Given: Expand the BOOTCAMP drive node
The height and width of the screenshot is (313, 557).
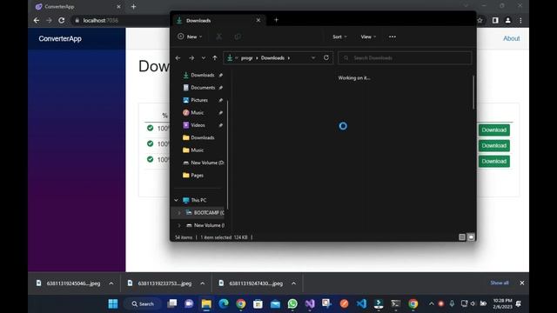Looking at the screenshot, I should (179, 212).
